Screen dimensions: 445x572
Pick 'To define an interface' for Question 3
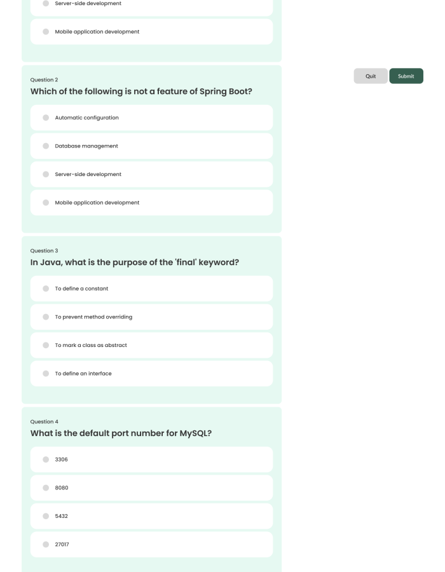tap(44, 373)
